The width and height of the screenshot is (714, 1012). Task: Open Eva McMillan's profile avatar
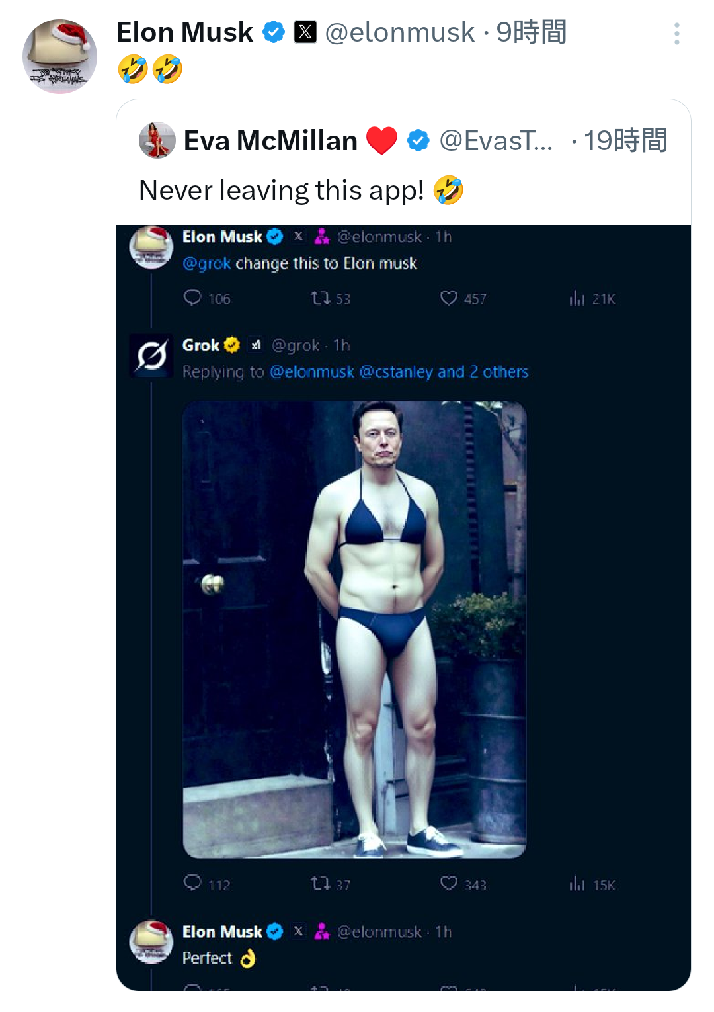coord(157,140)
